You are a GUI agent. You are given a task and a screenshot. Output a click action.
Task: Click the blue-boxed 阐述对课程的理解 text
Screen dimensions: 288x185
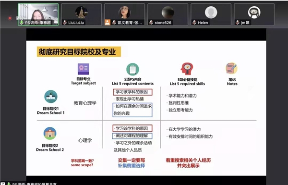click(x=132, y=136)
